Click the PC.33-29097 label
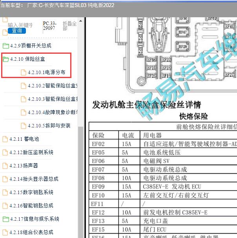The width and height of the screenshot is (237, 238). [x=50, y=26]
